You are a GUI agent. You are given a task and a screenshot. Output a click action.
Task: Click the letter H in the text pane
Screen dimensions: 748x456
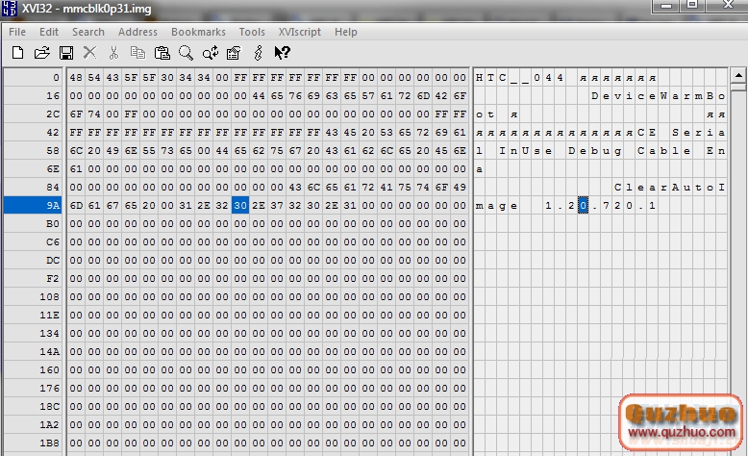coord(480,77)
